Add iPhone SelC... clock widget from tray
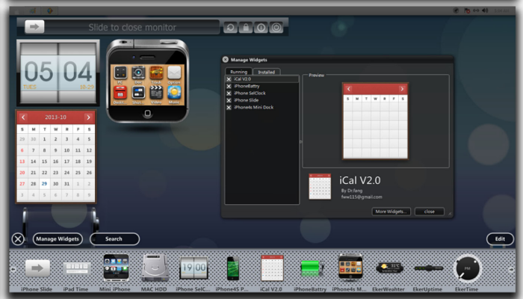The width and height of the screenshot is (523, 299). click(194, 268)
